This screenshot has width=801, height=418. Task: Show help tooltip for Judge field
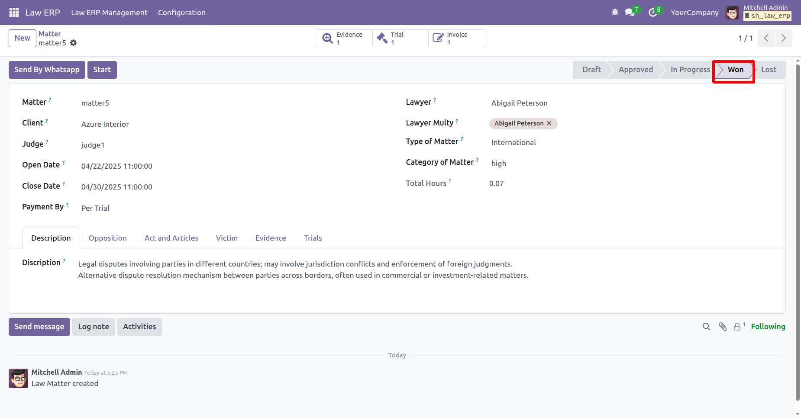pos(47,141)
